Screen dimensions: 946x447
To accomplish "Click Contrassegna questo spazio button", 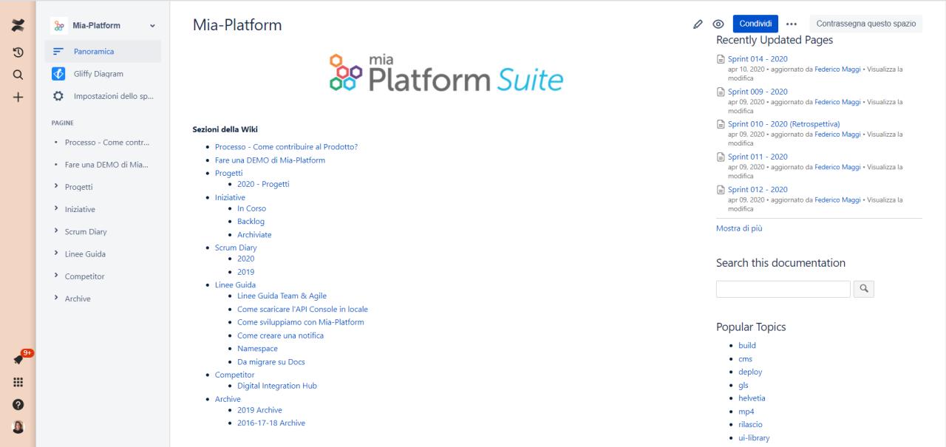I will (865, 24).
